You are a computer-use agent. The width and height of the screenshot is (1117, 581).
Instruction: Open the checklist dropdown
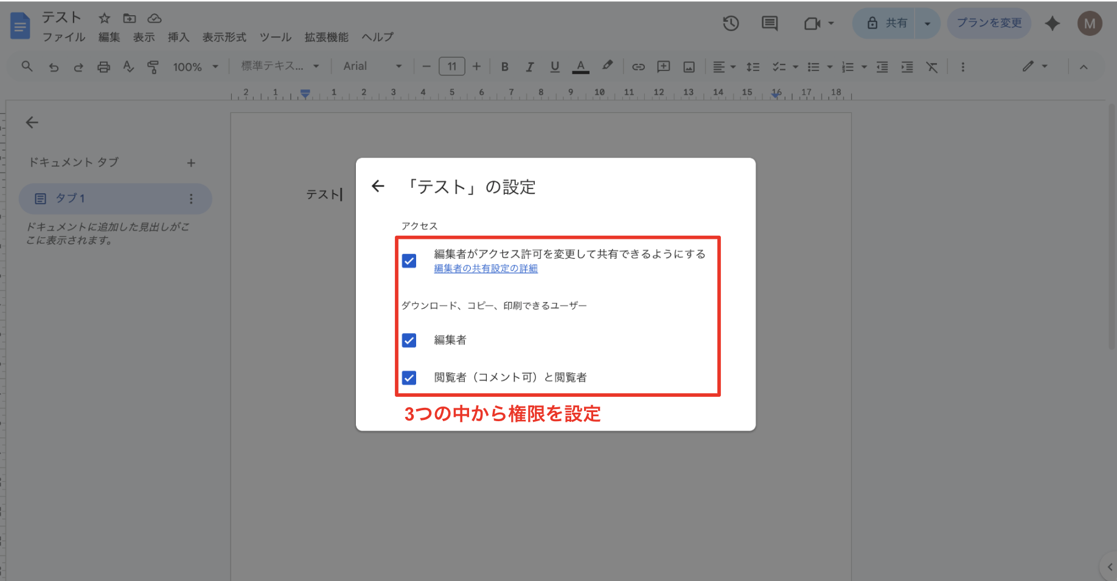785,67
